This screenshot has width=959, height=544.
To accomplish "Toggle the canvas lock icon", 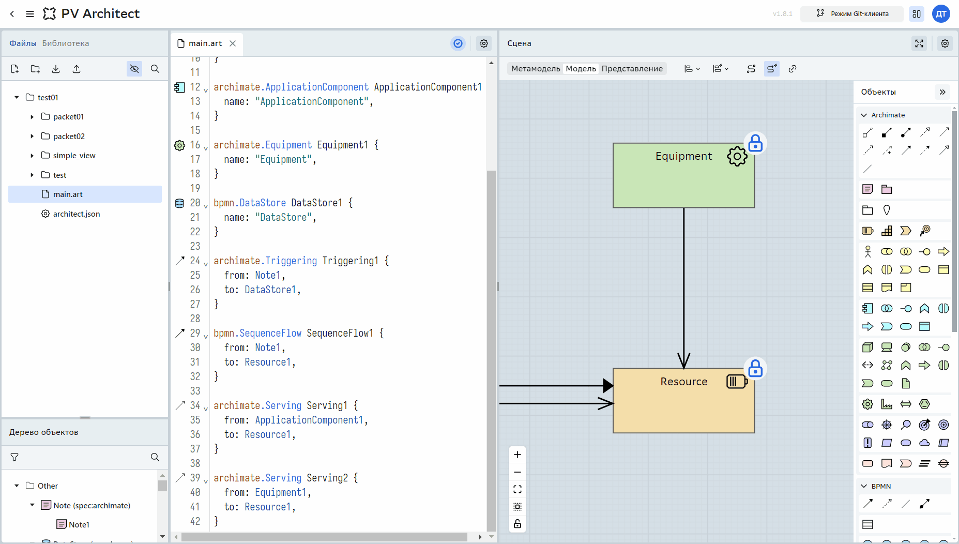I will click(x=517, y=524).
